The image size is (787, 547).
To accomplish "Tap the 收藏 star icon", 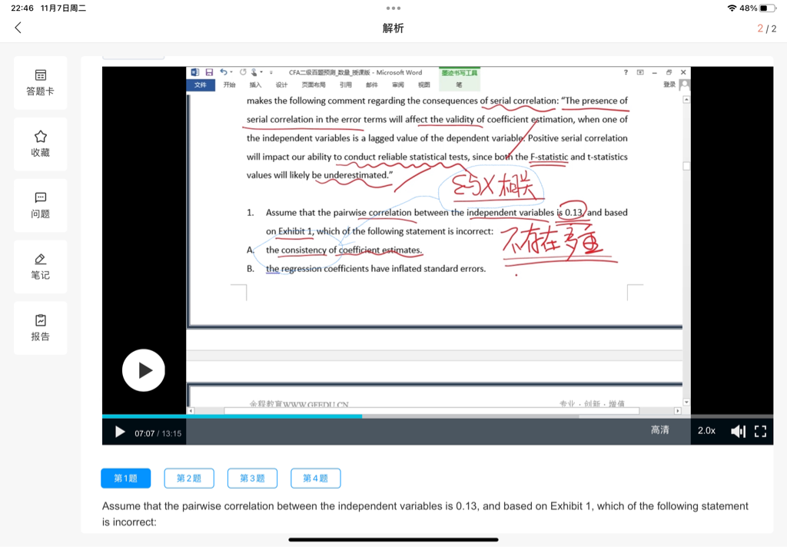I will click(41, 144).
